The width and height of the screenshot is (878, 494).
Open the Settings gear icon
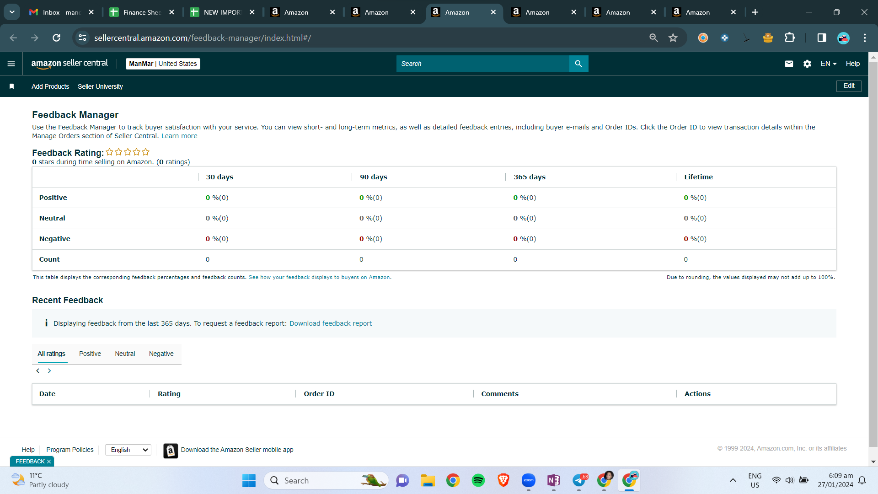coord(807,64)
